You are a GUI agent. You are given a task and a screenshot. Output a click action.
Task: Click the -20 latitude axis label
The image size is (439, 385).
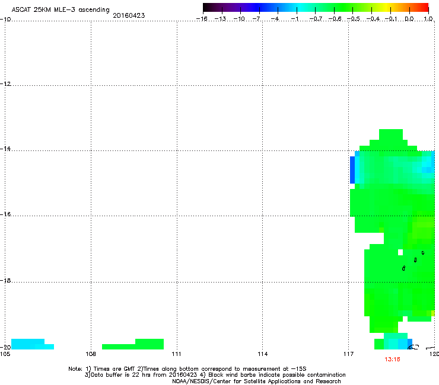pyautogui.click(x=5, y=347)
